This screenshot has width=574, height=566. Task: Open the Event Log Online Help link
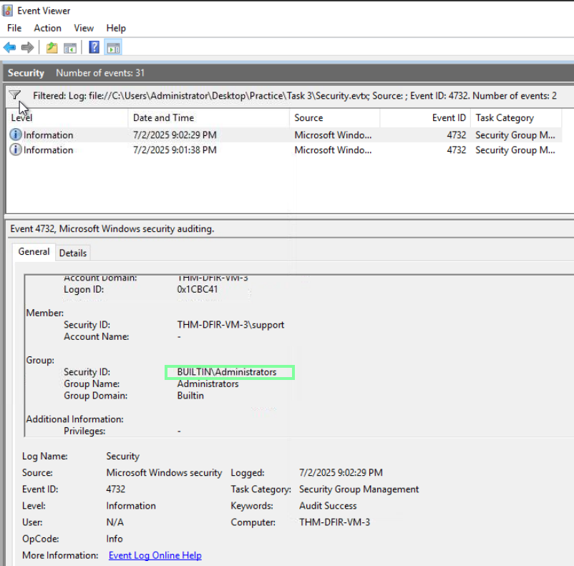[x=155, y=555]
